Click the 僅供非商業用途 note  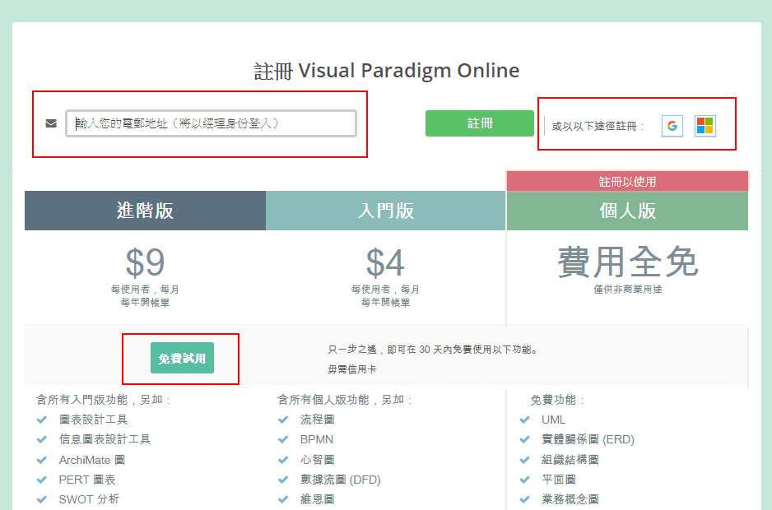[628, 290]
